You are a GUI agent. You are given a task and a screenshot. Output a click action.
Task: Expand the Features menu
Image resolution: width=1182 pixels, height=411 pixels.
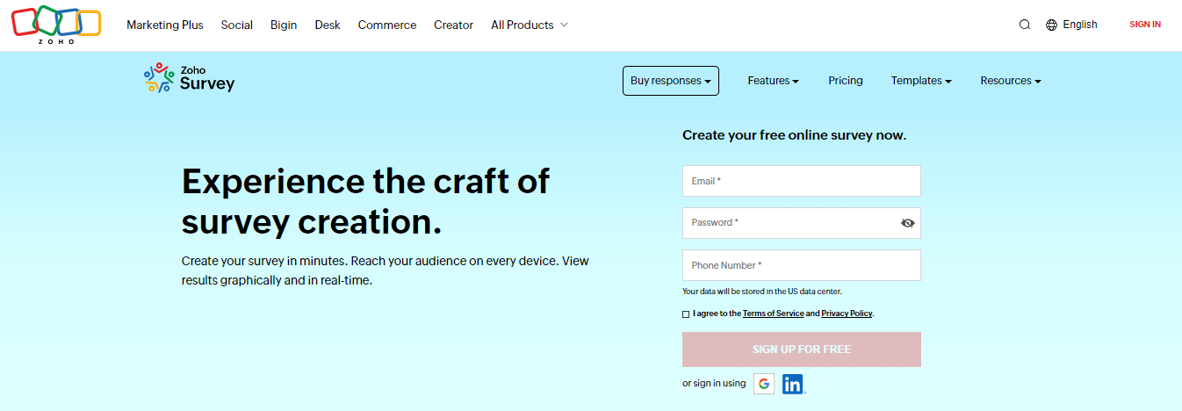coord(773,81)
